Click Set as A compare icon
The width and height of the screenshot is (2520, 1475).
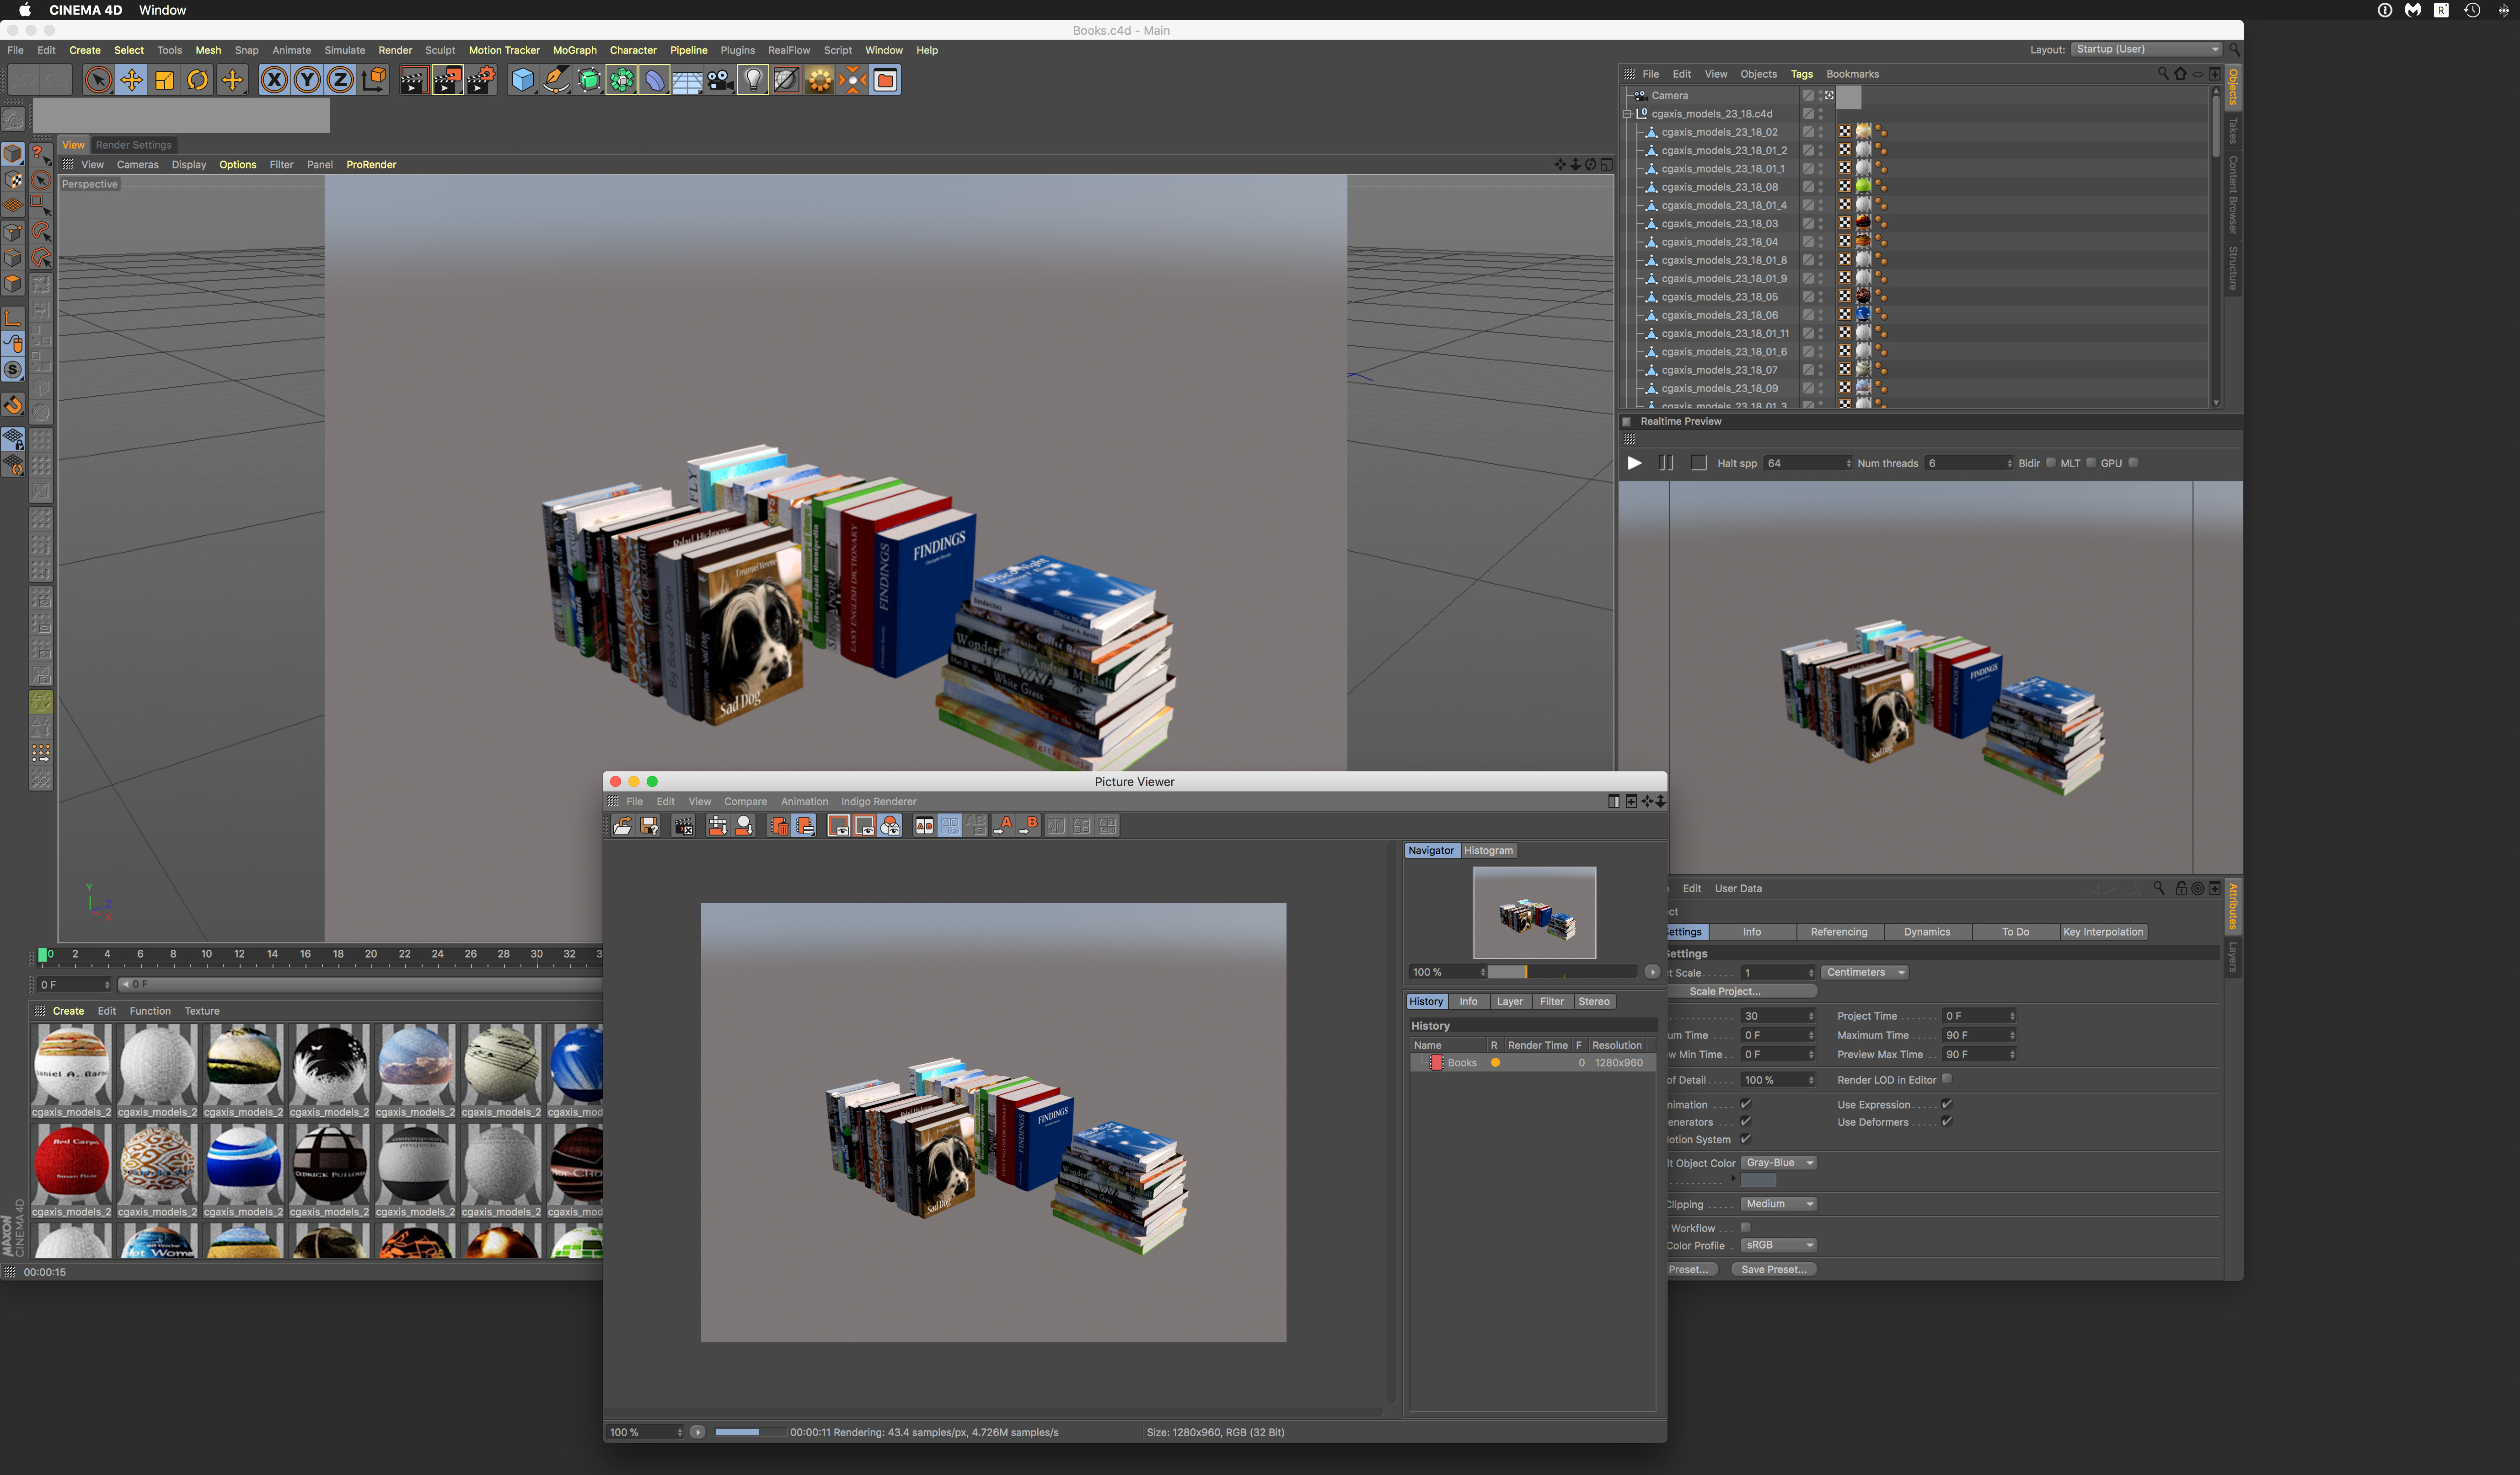point(1004,825)
